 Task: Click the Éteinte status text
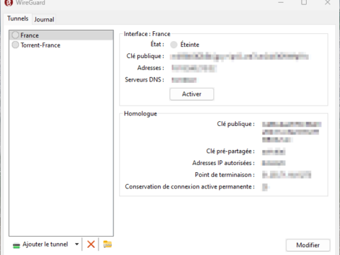[190, 45]
